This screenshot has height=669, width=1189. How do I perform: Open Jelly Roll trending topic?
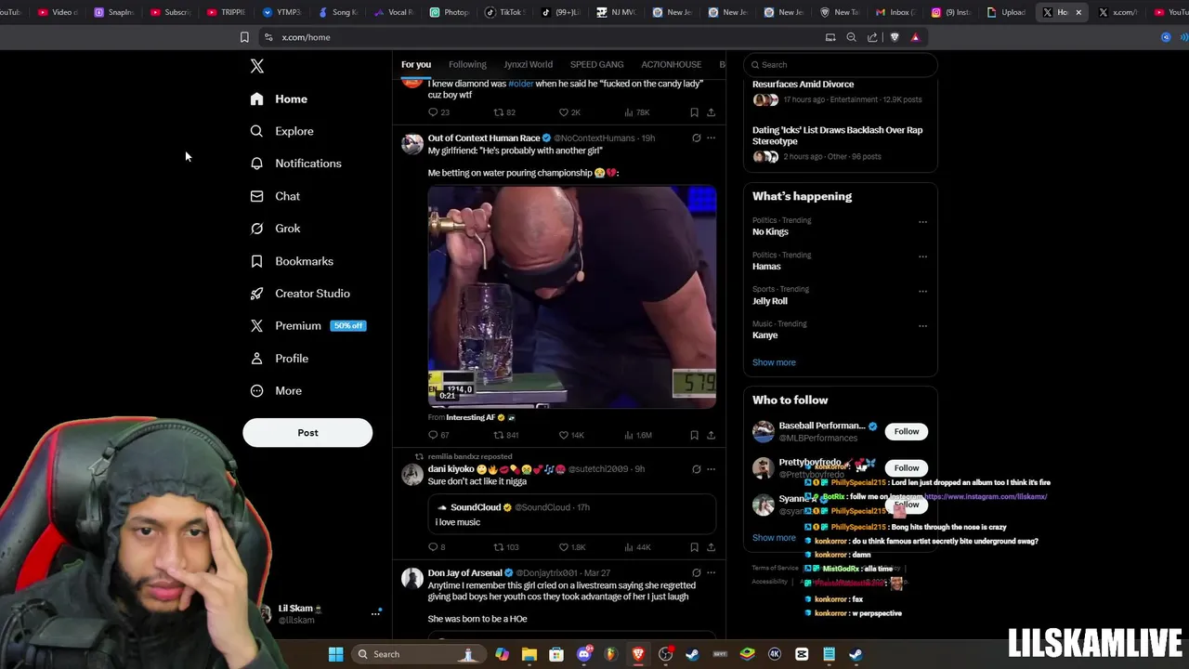click(x=770, y=301)
